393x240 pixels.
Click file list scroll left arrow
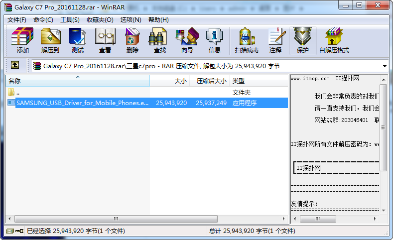(x=9, y=219)
